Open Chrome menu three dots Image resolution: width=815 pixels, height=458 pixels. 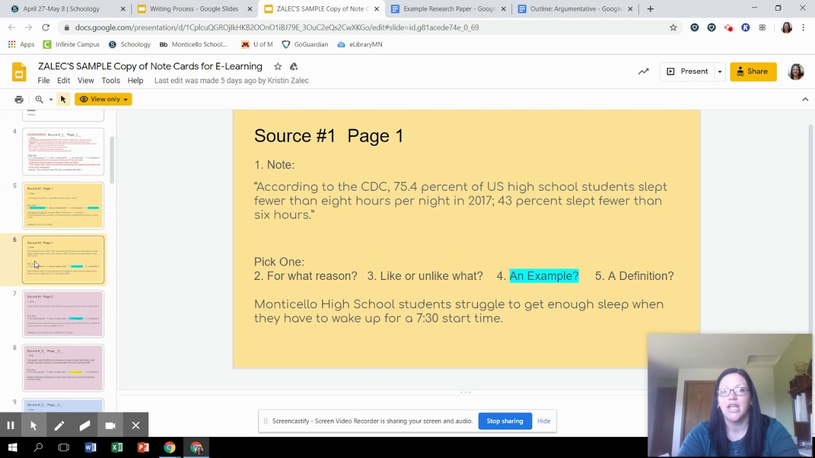point(804,27)
